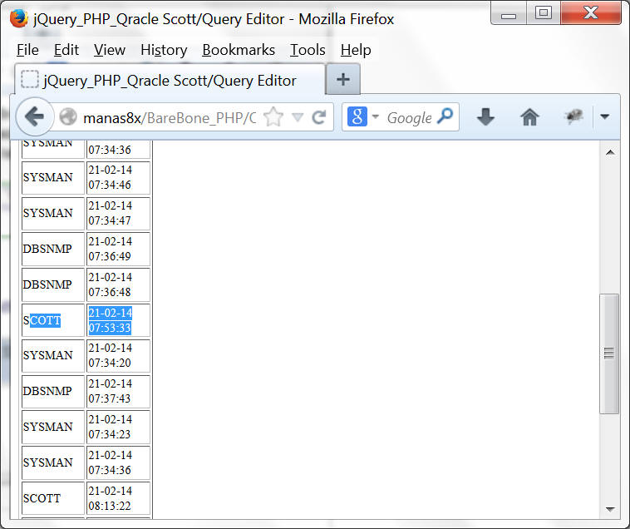630x529 pixels.
Task: Click the SYSMAN cell beside 07:34:46
Action: [x=53, y=178]
